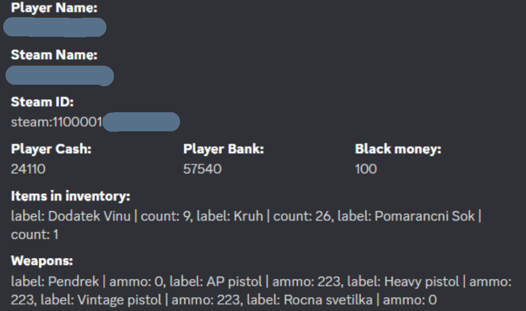
Task: Click the Player Name heading
Action: pos(54,8)
